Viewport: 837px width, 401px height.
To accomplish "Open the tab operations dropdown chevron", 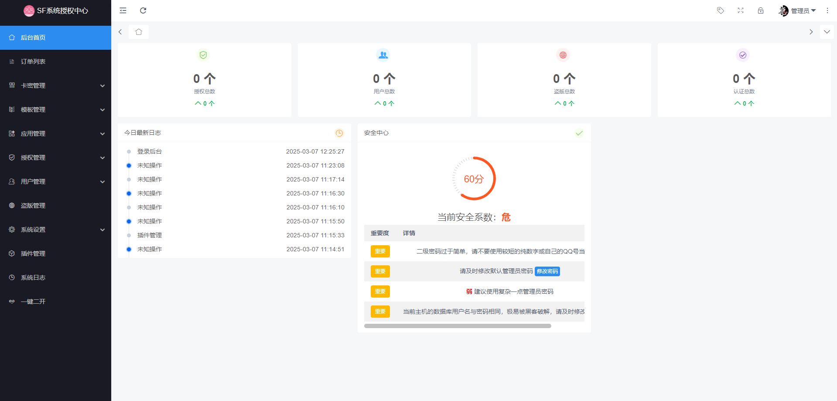I will tap(827, 32).
